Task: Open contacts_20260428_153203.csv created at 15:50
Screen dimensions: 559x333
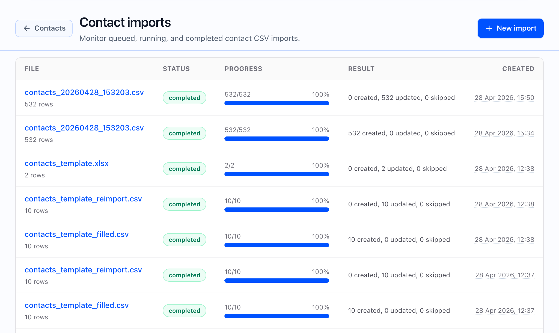Action: tap(84, 93)
